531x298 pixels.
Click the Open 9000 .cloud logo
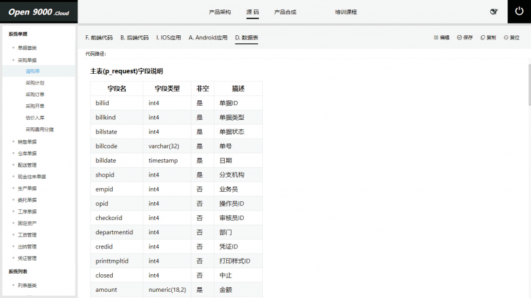click(39, 12)
